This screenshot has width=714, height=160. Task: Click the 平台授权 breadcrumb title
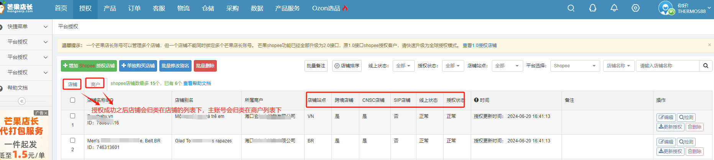pos(68,26)
